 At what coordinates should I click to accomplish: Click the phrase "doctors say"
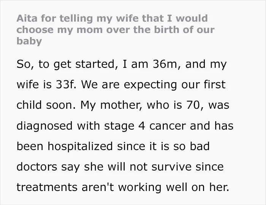48,167
